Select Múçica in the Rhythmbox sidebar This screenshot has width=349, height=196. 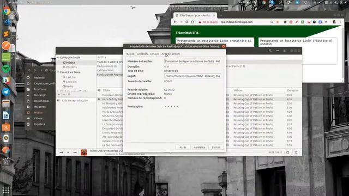tap(70, 63)
